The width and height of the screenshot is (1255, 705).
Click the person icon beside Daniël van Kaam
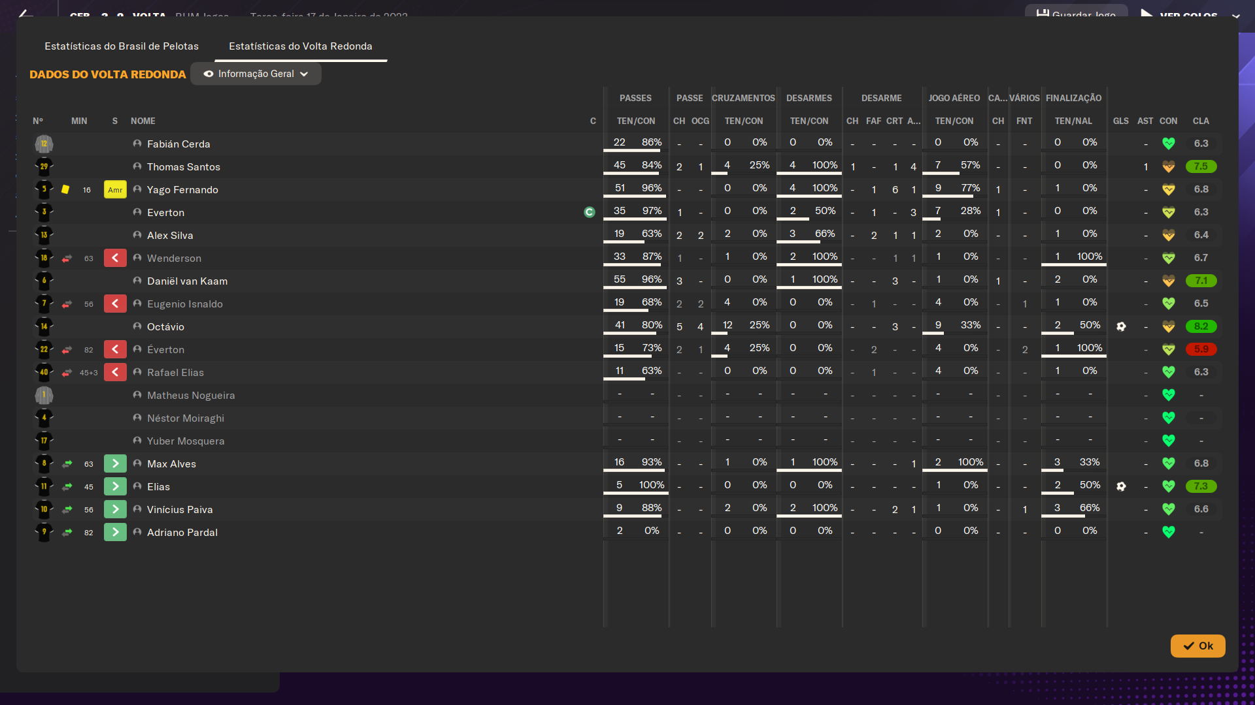pos(137,281)
